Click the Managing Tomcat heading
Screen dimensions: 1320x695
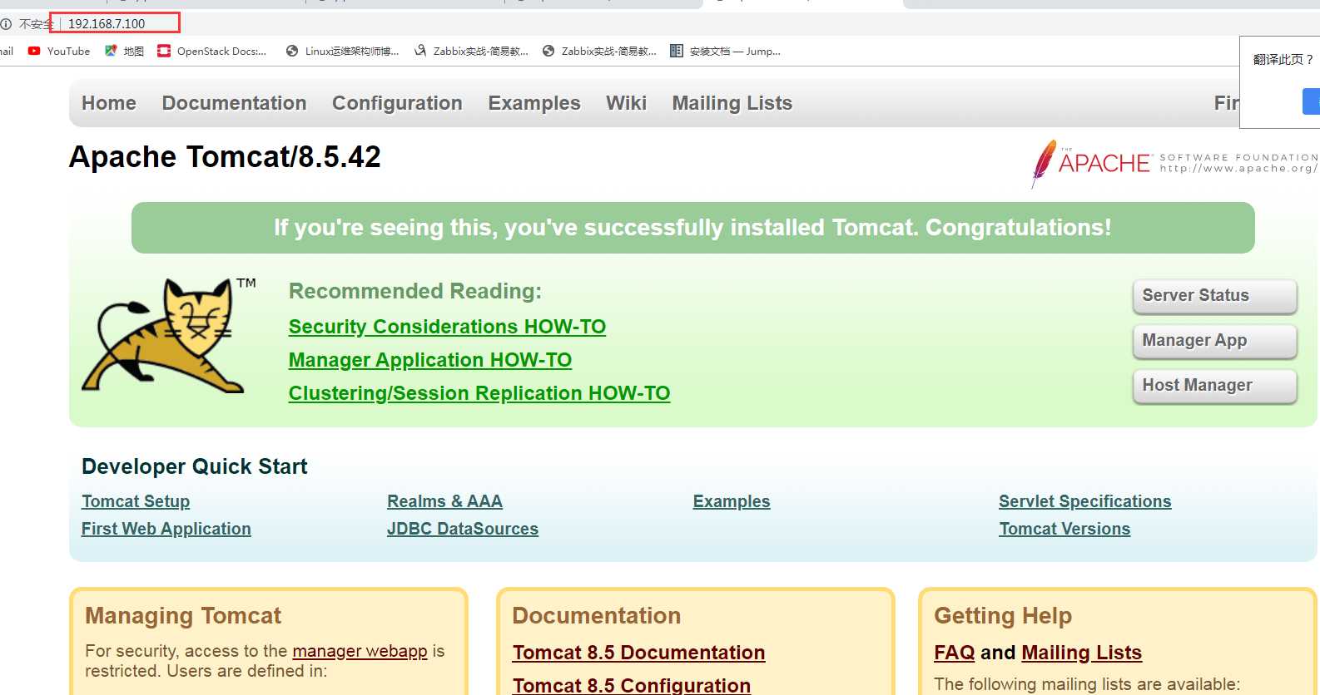point(183,615)
